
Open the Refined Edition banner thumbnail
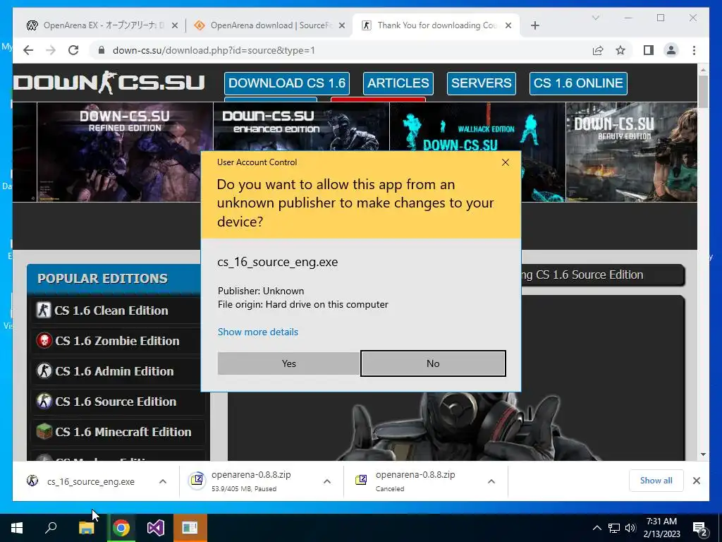[125, 152]
